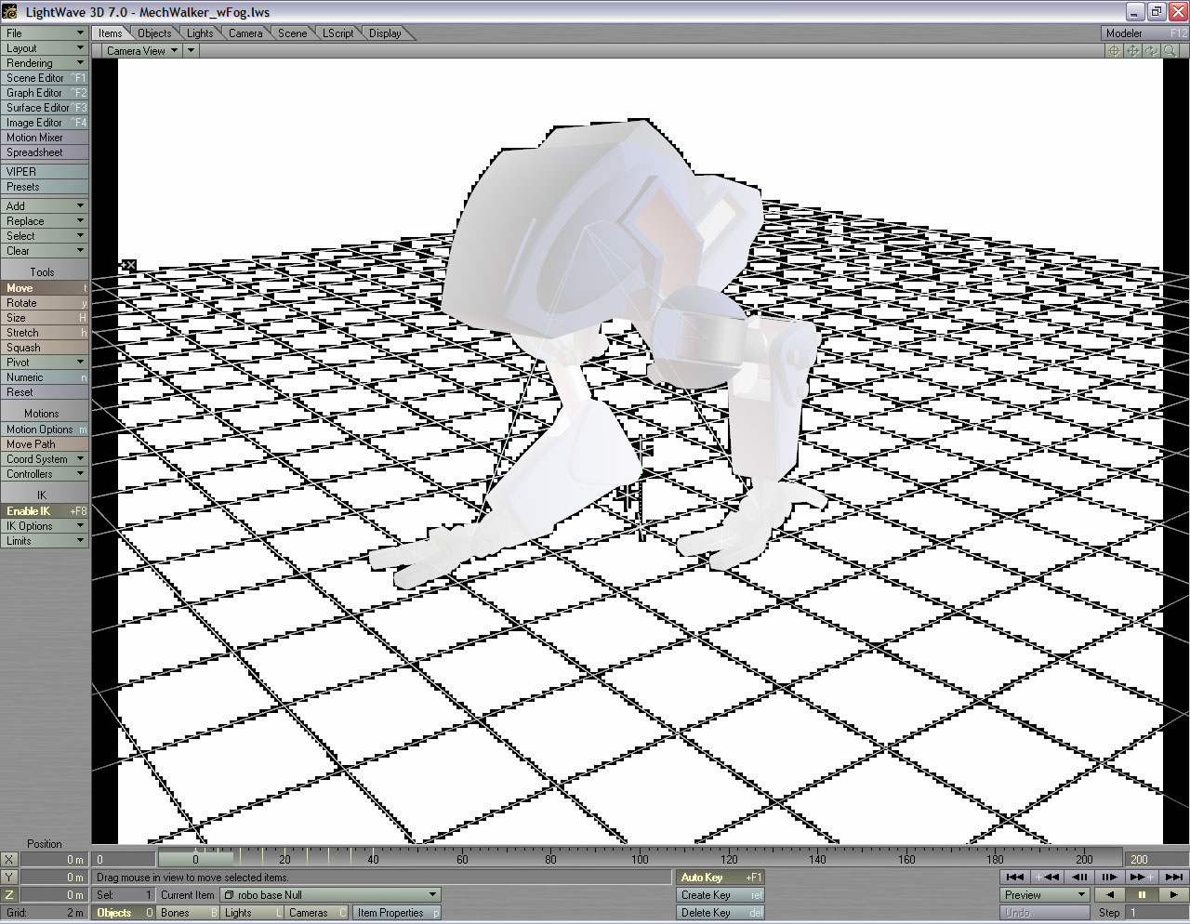
Task: Switch to the Camera tab
Action: 245,33
